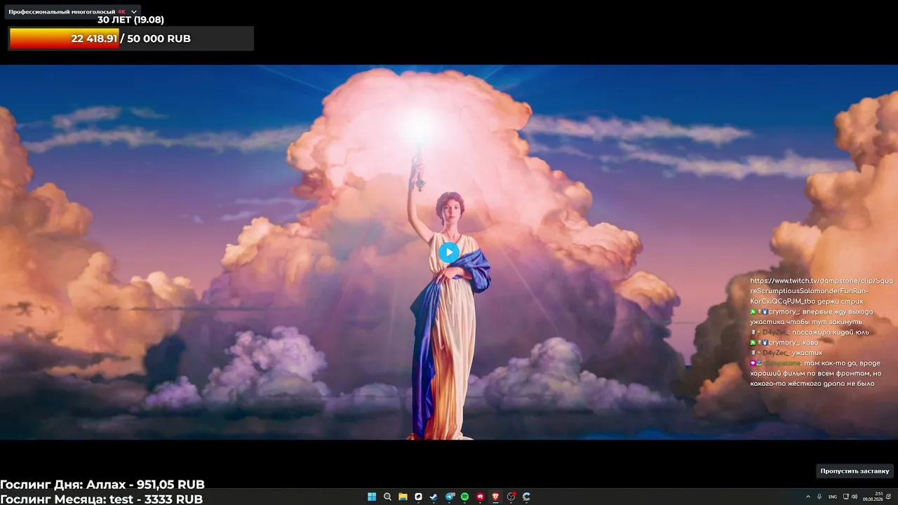Open Telegram from the taskbar
Screen dimensions: 898x505
point(450,497)
